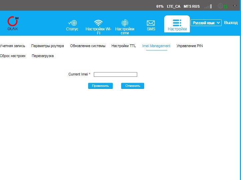The width and height of the screenshot is (241, 180).
Task: Expand the Русский язык language dropdown
Action: click(206, 23)
